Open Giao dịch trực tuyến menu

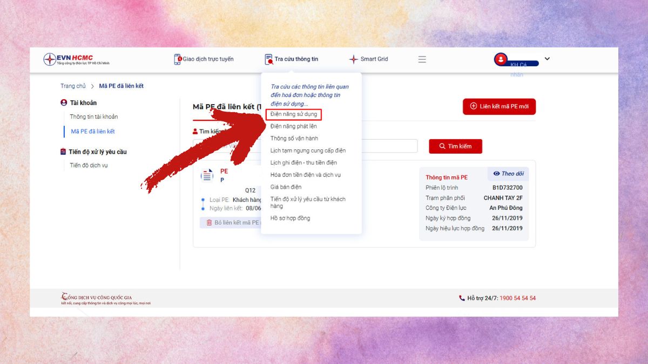pos(208,59)
